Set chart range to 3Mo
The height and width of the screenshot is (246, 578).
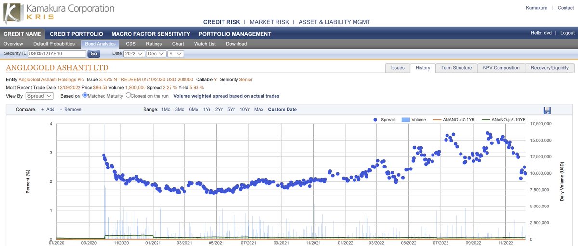(180, 109)
